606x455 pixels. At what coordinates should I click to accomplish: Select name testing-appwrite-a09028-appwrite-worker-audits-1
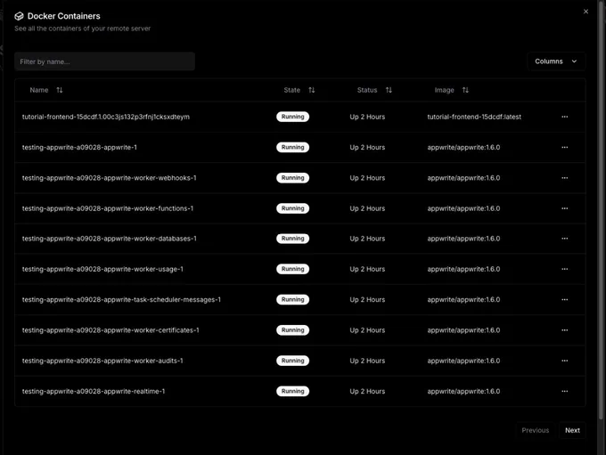tap(102, 361)
